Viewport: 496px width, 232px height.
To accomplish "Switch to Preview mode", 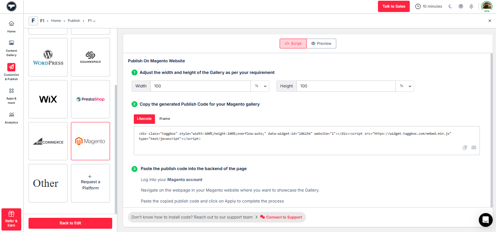I will point(321,43).
